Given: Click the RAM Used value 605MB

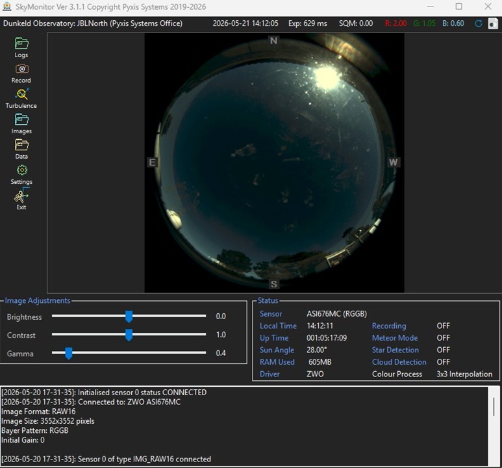Looking at the screenshot, I should pos(320,362).
